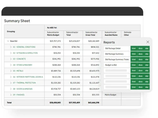Viewport: 158px width, 118px height.
Task: Open 02 - SITEWORK & DEMOLITION link
Action: pos(25,53)
